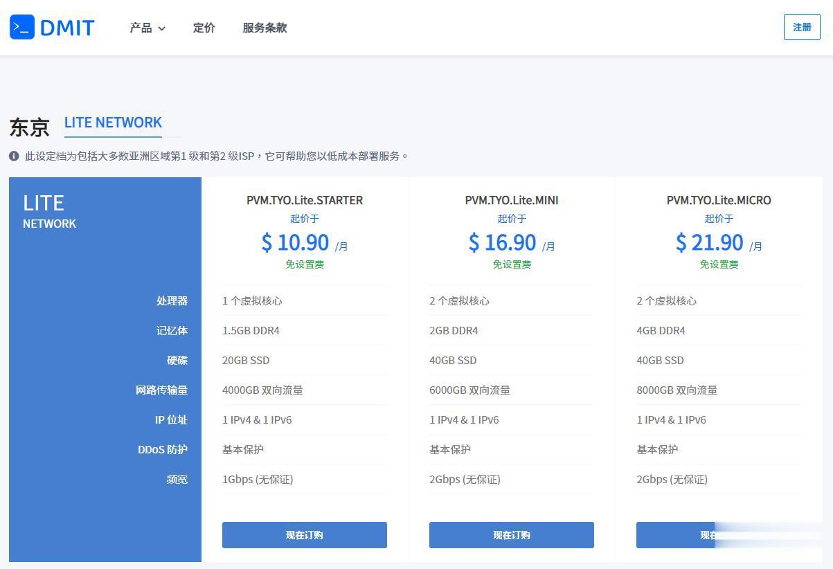
Task: Click the 东京 heading
Action: 30,127
